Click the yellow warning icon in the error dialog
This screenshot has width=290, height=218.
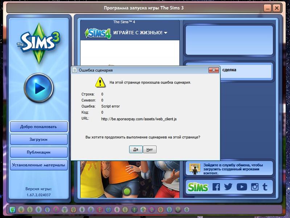pos(100,82)
